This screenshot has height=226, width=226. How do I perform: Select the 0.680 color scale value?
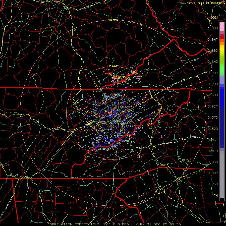tap(213, 95)
